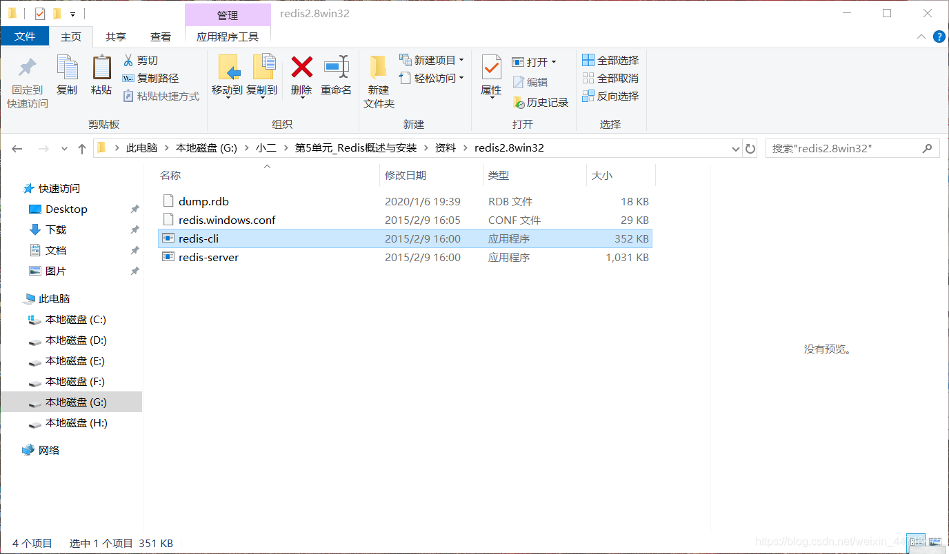
Task: Expand the Open button dropdown
Action: [554, 62]
